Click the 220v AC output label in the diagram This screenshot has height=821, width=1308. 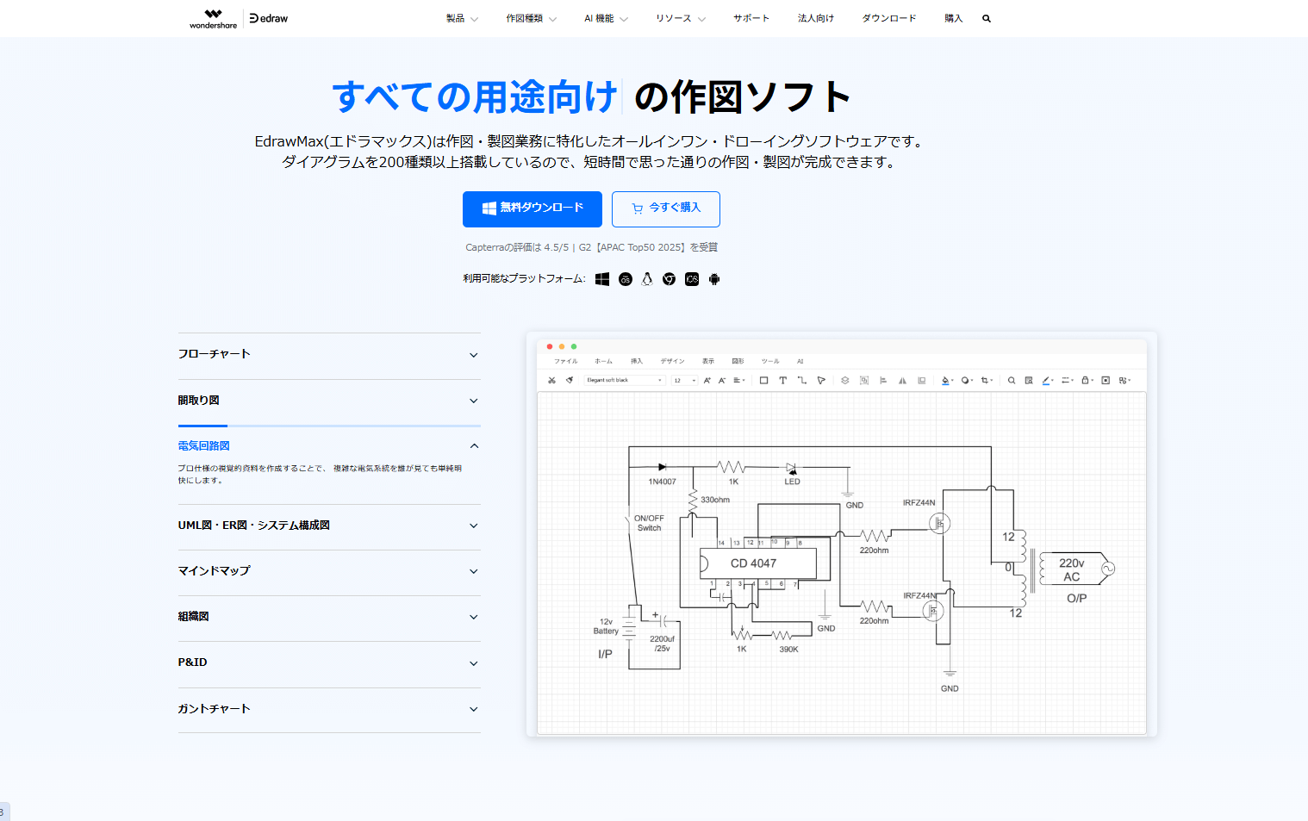click(1071, 569)
